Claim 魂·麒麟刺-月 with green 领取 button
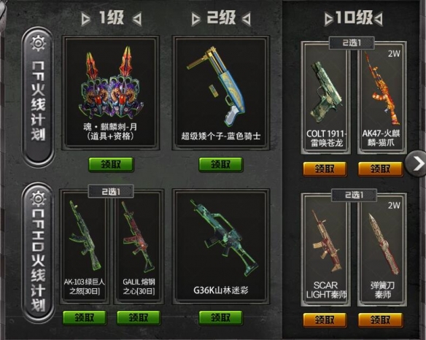Viewport: 426px width, 340px height. pyautogui.click(x=111, y=164)
